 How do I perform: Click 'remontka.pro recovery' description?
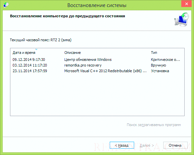[x=83, y=65]
